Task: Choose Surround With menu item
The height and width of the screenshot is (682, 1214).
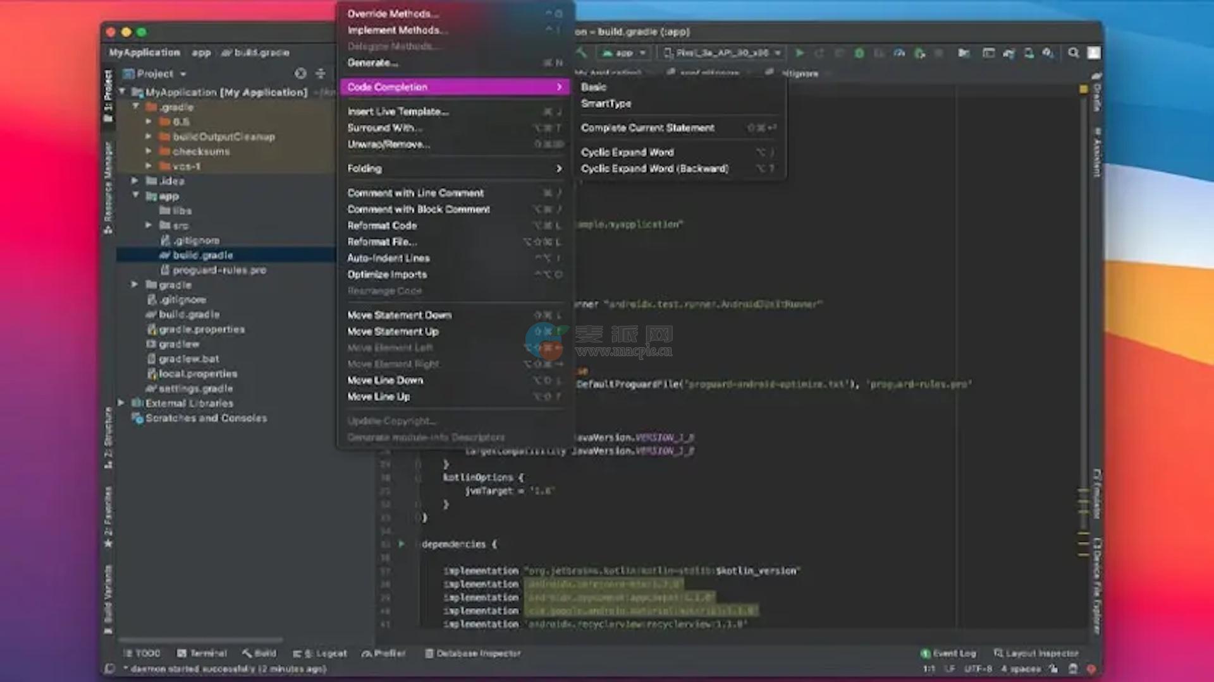Action: click(454, 128)
